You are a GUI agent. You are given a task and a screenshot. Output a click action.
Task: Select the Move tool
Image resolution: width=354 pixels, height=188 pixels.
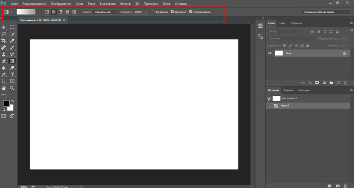click(4, 27)
